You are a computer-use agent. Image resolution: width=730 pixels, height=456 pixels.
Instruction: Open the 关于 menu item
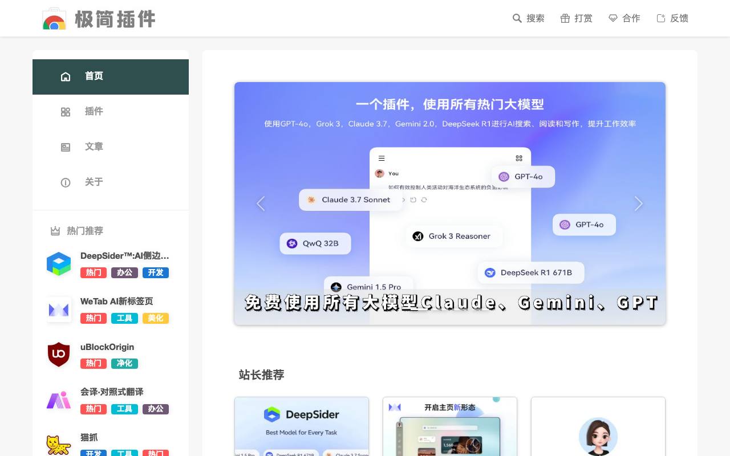click(111, 183)
